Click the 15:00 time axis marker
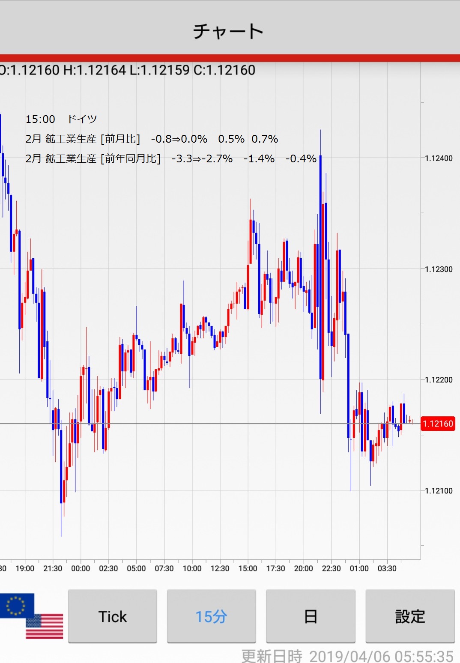 coord(248,568)
